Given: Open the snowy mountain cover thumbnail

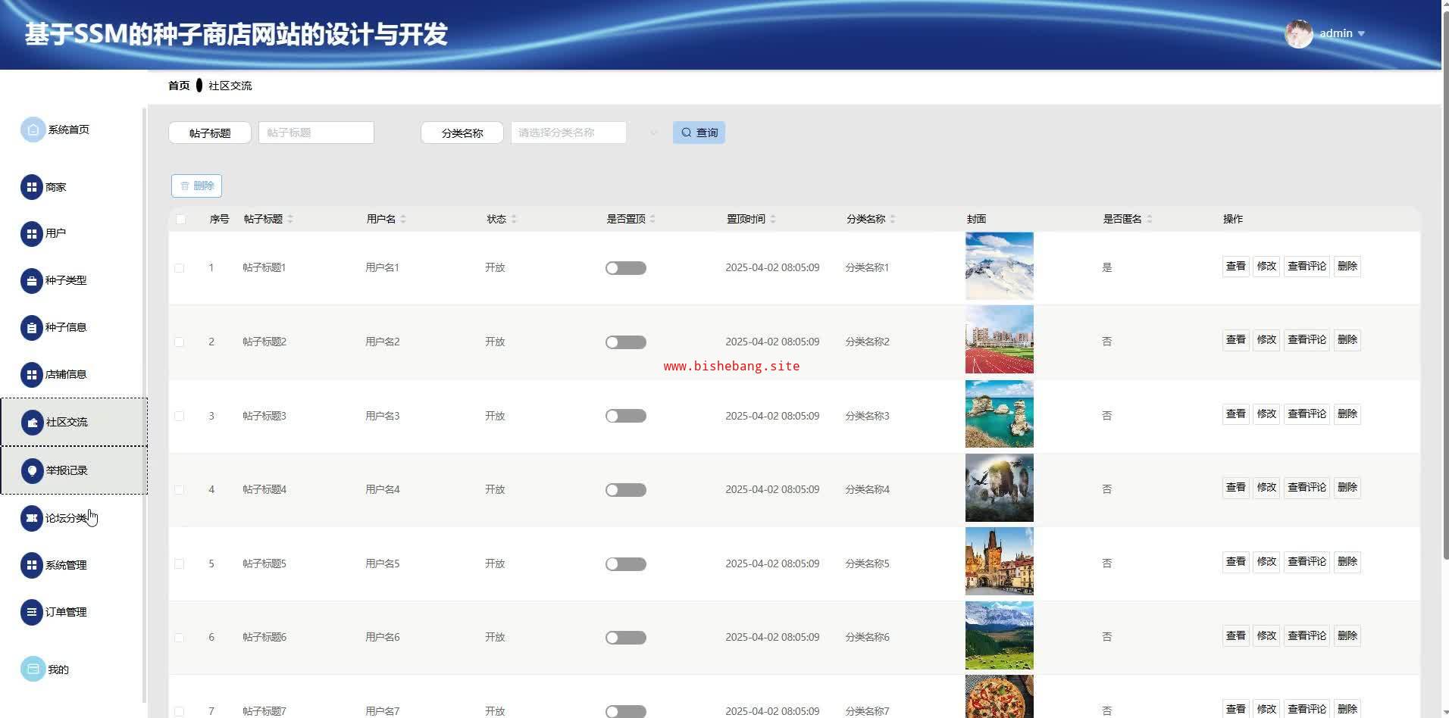Looking at the screenshot, I should tap(999, 266).
